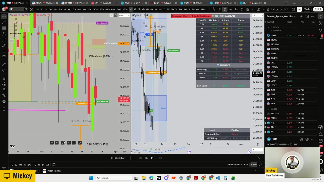Select the crosshair cursor tool in left toolbar
This screenshot has height=182, width=324.
pos(4,16)
